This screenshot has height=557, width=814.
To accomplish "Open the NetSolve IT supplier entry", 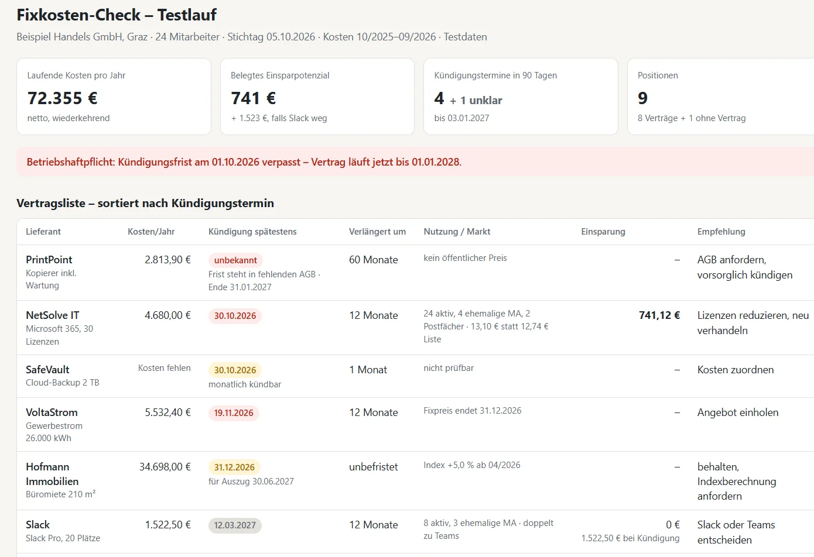I will click(52, 315).
